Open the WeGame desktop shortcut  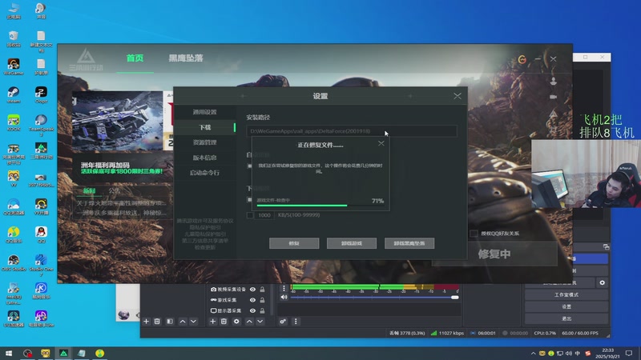point(14,66)
